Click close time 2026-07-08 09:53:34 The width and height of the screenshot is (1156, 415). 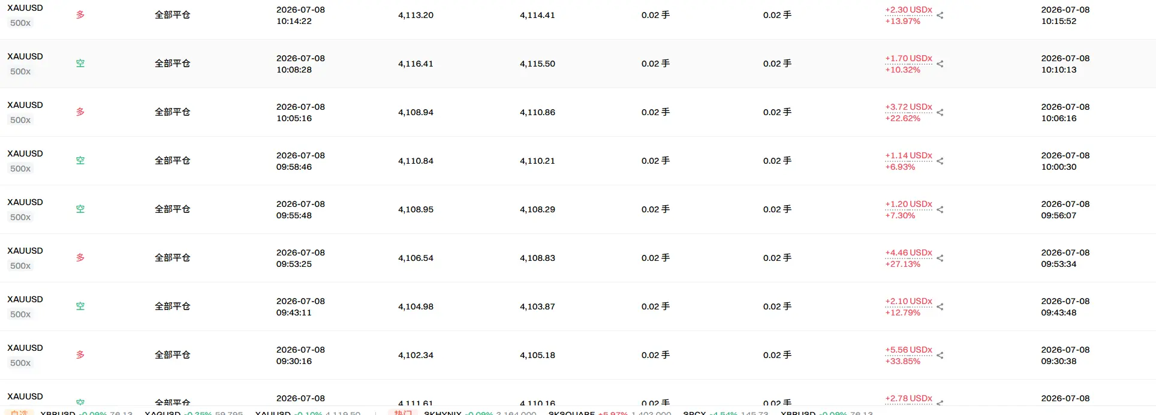(1065, 258)
